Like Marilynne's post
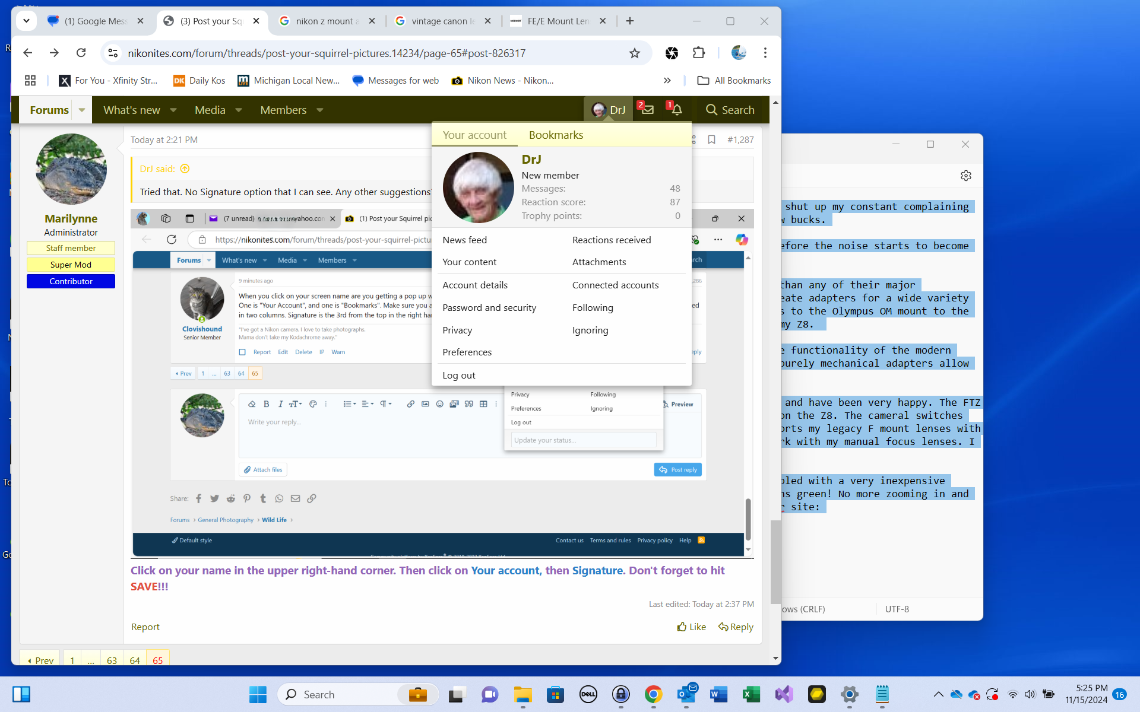The width and height of the screenshot is (1140, 712). 692,627
